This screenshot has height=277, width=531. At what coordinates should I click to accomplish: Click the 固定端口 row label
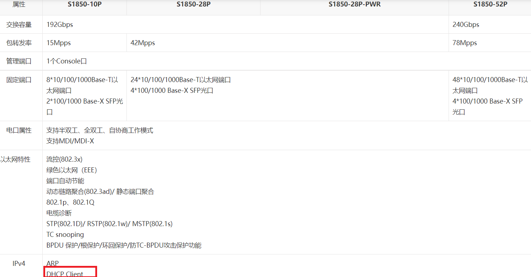pyautogui.click(x=19, y=80)
